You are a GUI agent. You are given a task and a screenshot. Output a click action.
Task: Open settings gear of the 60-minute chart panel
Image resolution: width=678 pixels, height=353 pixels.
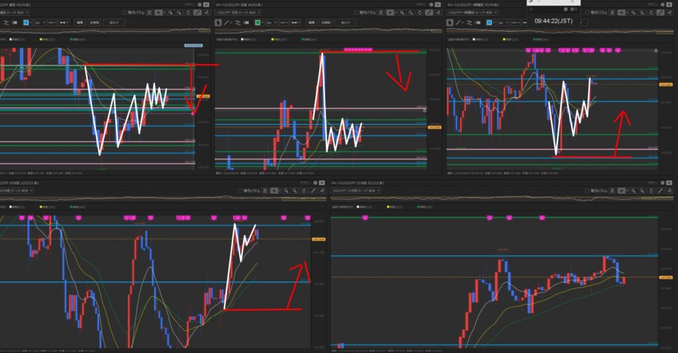(315, 183)
